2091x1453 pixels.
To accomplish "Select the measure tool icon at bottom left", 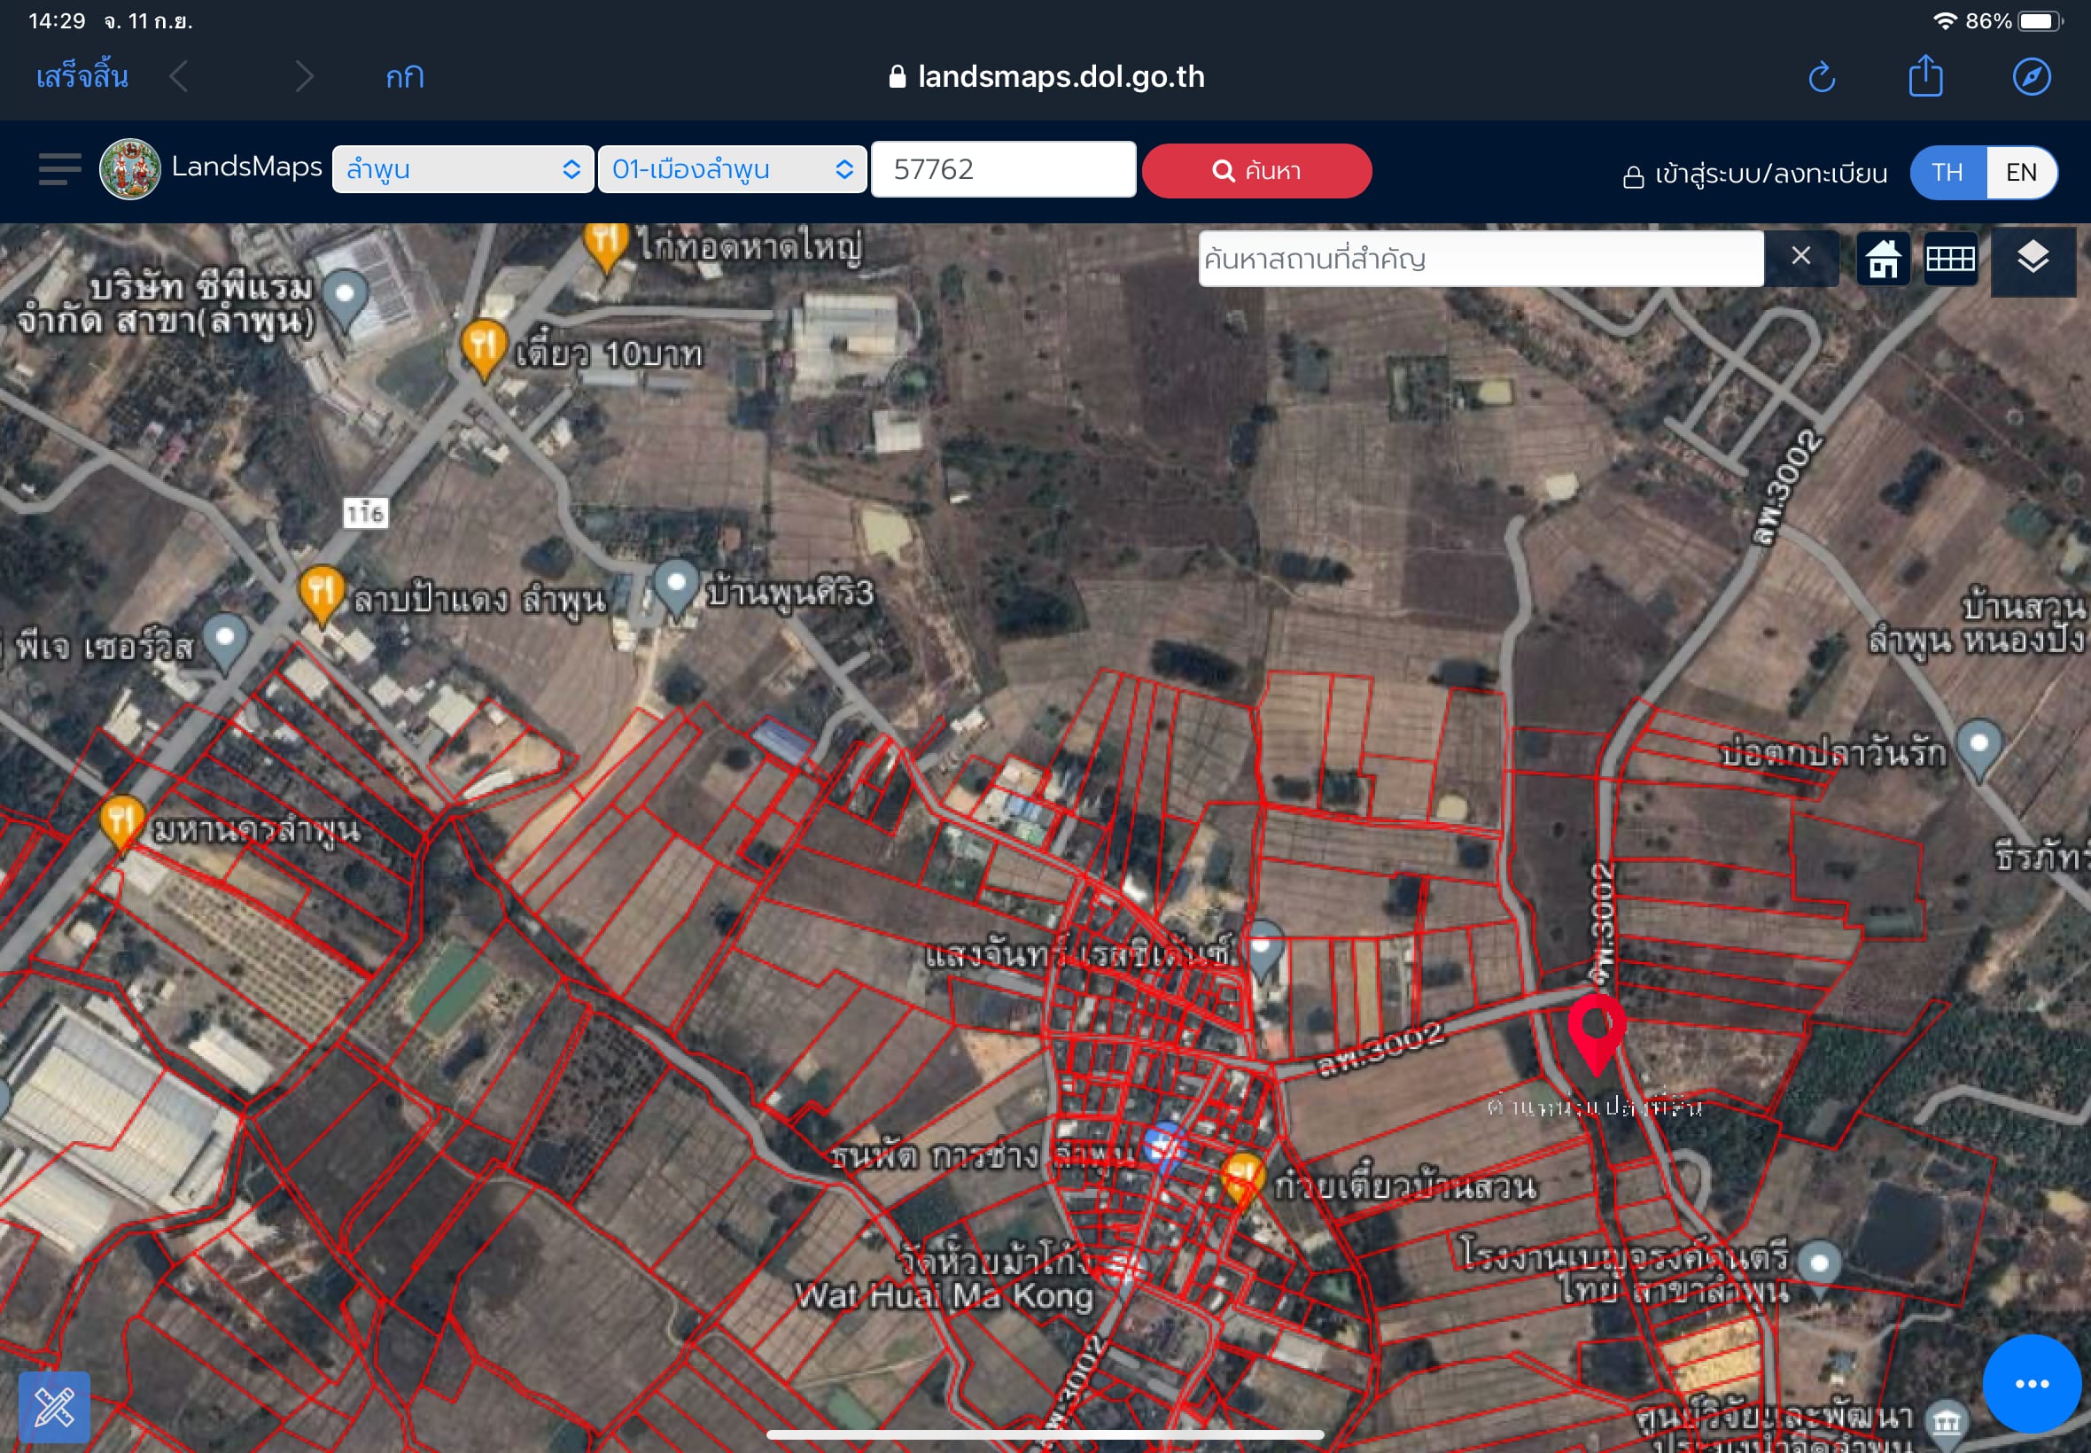I will pos(55,1407).
